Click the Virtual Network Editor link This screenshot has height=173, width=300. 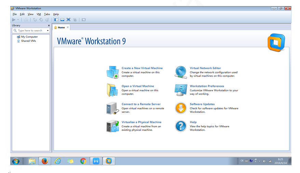click(205, 68)
